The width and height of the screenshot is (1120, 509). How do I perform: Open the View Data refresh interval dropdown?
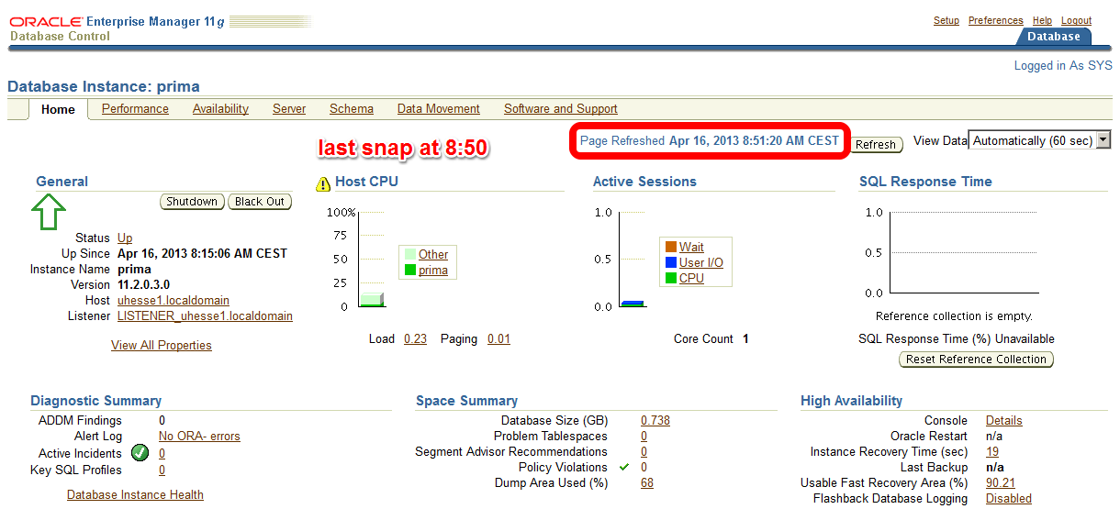(1039, 141)
